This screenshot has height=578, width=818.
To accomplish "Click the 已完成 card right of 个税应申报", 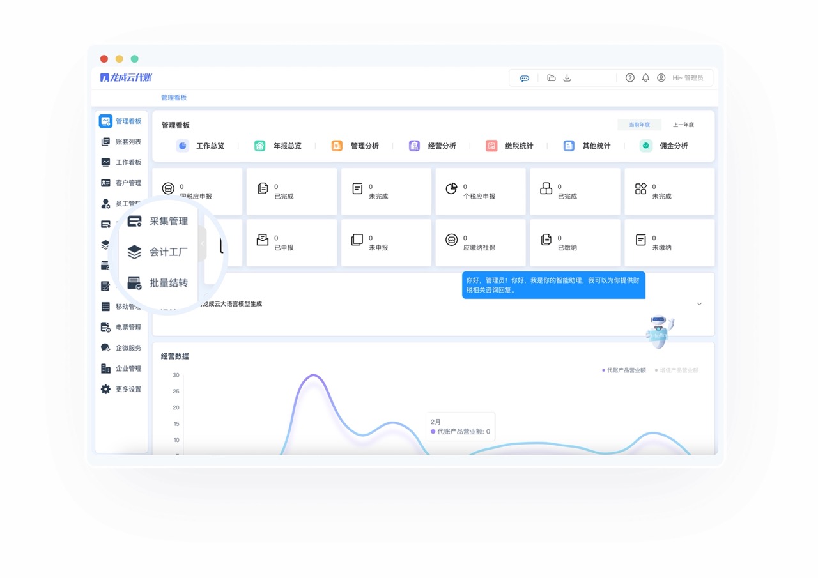I will [x=575, y=191].
